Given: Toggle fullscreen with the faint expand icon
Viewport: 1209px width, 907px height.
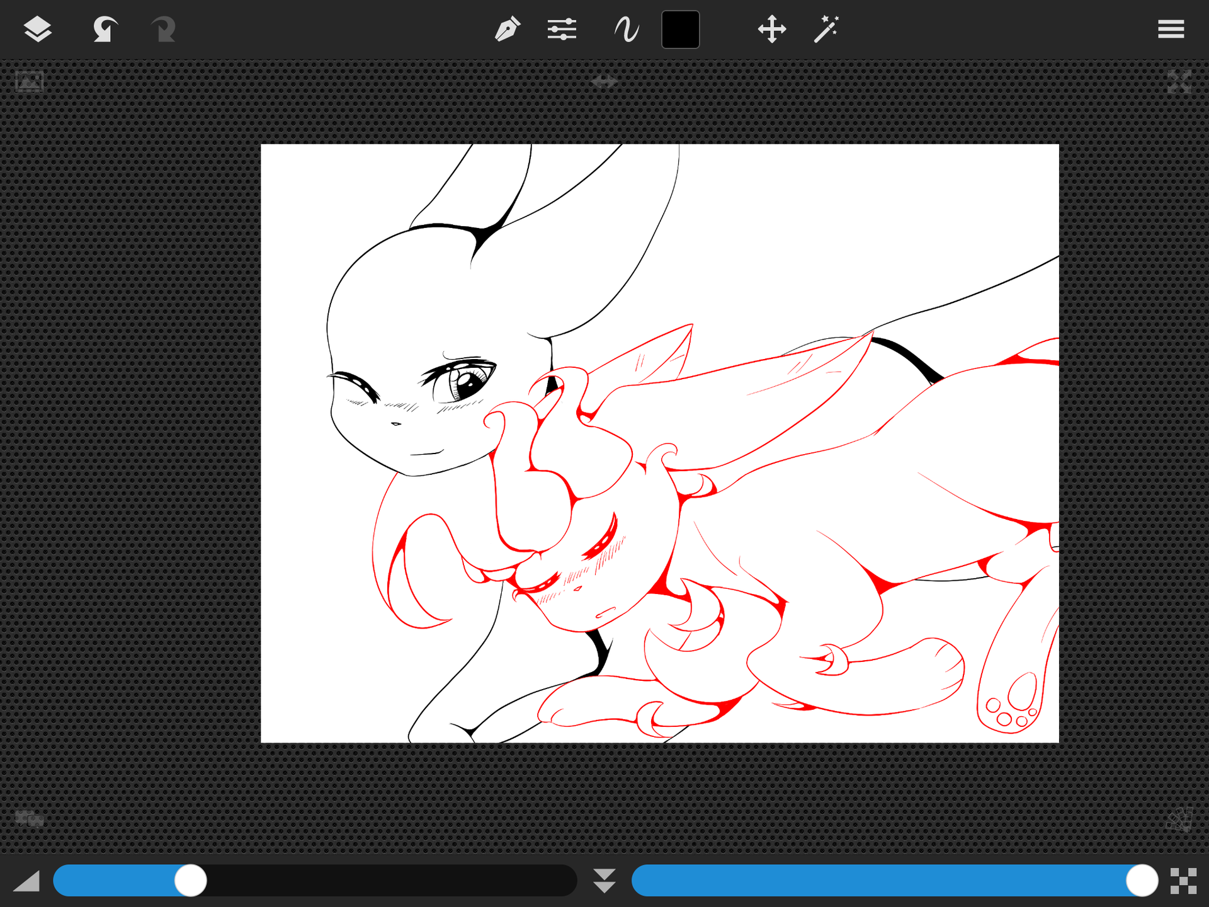Looking at the screenshot, I should point(1179,82).
